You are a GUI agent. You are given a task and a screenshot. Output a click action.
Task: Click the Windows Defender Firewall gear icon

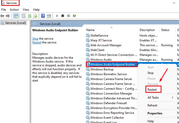[88, 103]
